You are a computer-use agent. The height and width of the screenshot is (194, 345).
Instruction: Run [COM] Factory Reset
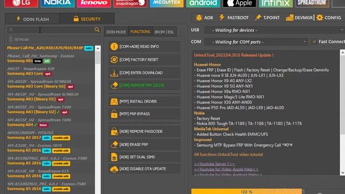coord(144,60)
